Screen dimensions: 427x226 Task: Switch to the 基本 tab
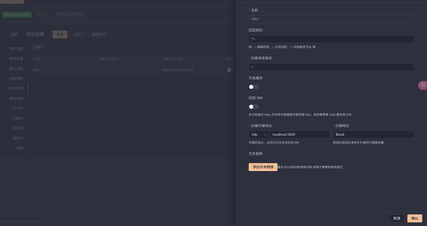pyautogui.click(x=60, y=34)
